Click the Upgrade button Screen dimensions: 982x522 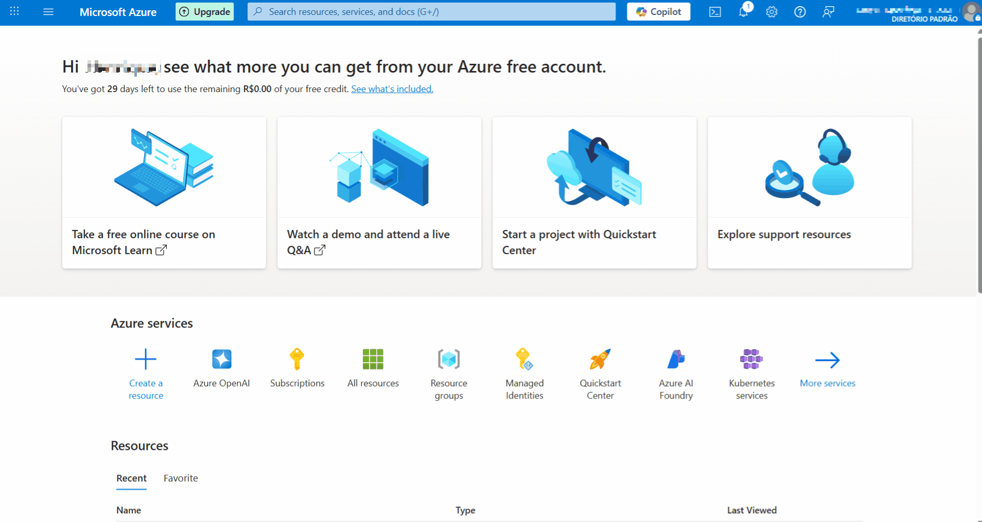[x=205, y=12]
